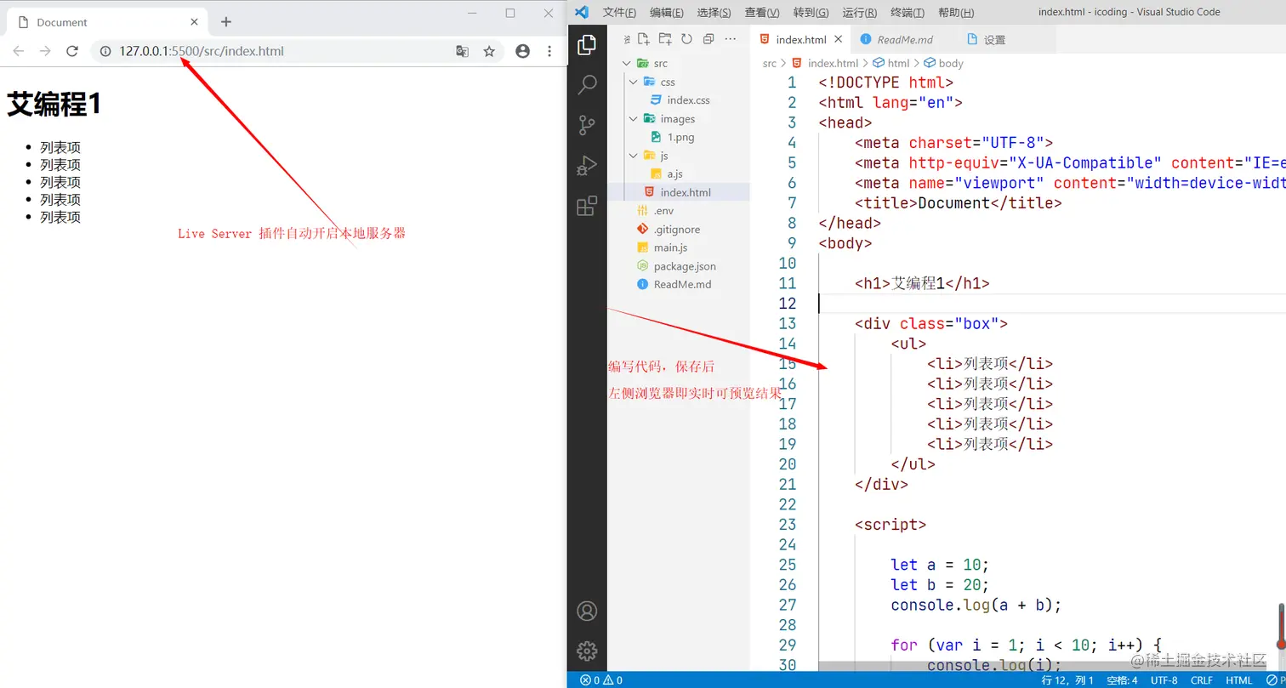Click the VS Code logo icon

(x=582, y=12)
